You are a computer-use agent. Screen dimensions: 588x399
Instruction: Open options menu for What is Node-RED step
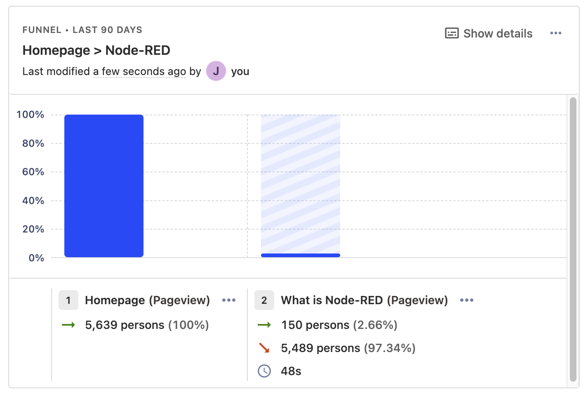[467, 300]
